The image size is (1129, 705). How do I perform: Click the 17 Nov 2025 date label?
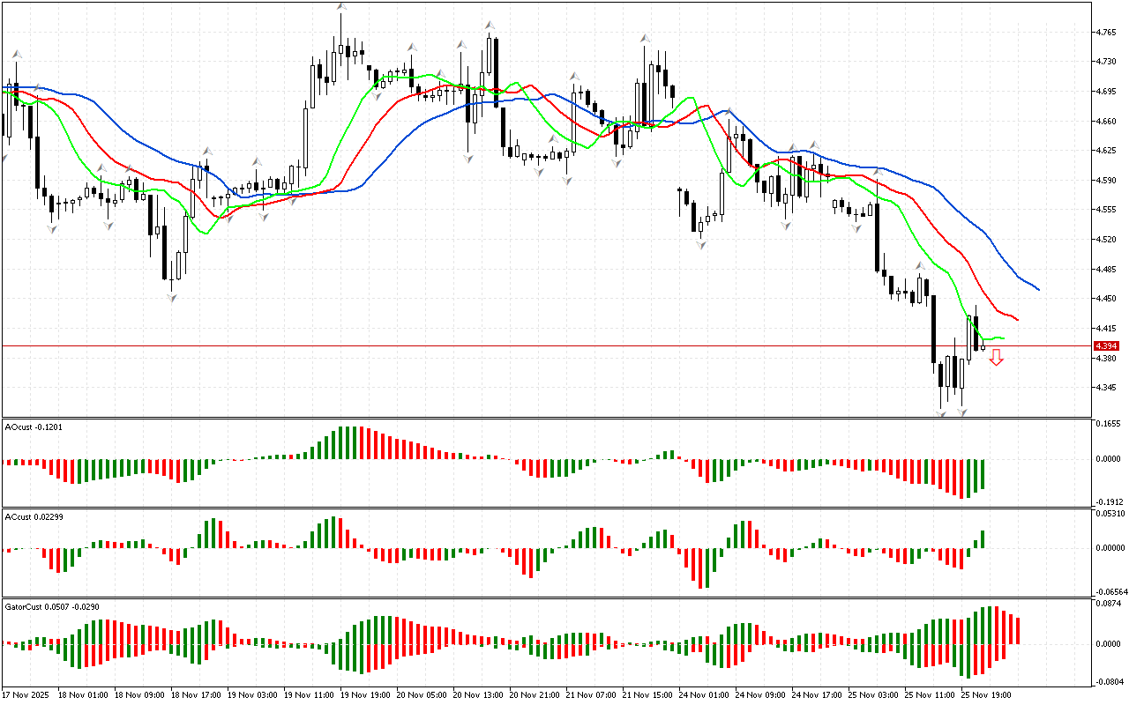point(26,694)
